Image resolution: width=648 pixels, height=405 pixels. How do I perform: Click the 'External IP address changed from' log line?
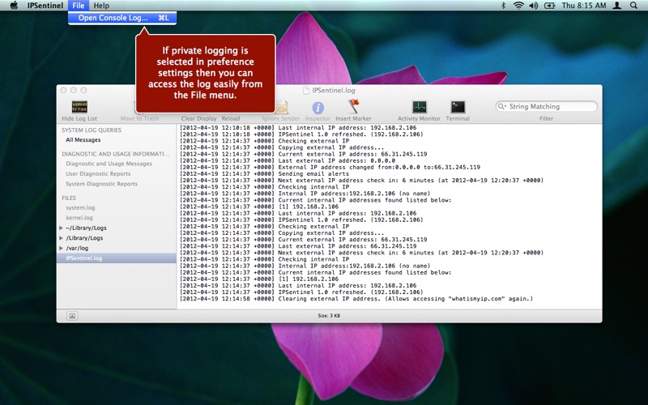pyautogui.click(x=330, y=168)
